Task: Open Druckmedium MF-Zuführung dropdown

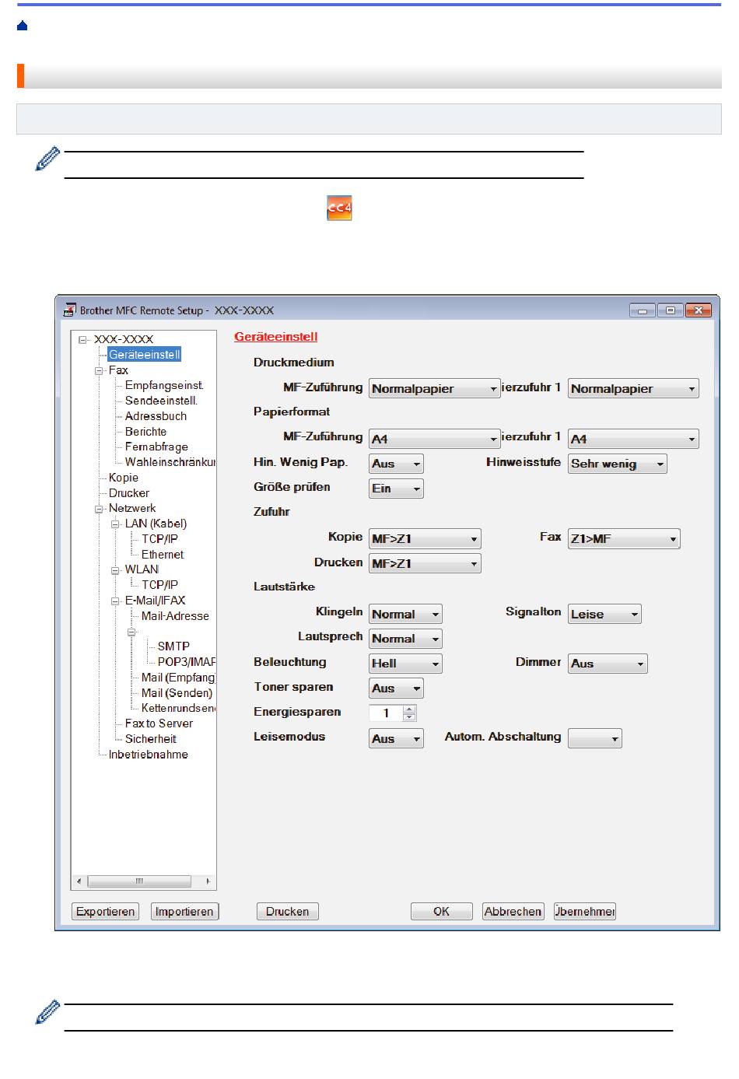Action: tap(434, 389)
